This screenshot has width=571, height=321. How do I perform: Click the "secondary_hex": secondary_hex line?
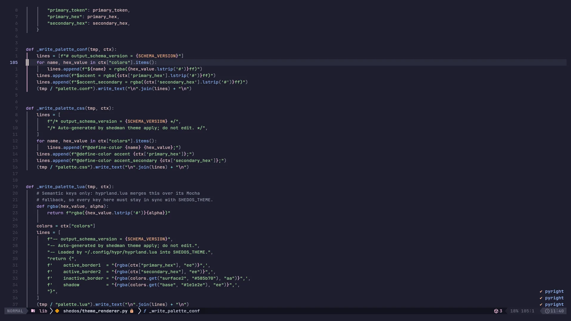tap(89, 23)
